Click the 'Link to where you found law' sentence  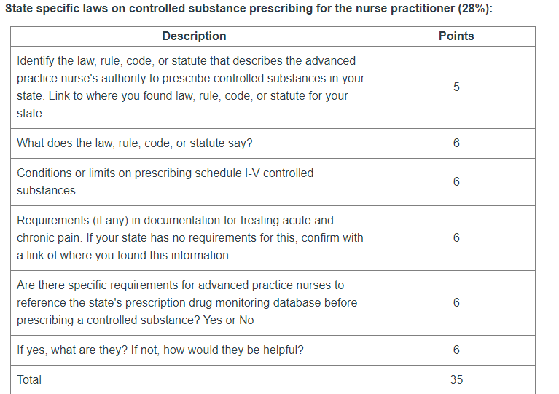click(x=182, y=104)
